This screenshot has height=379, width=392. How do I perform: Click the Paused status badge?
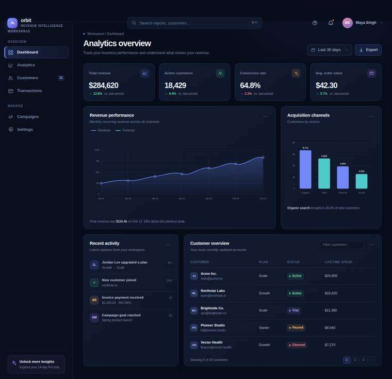[296, 328]
